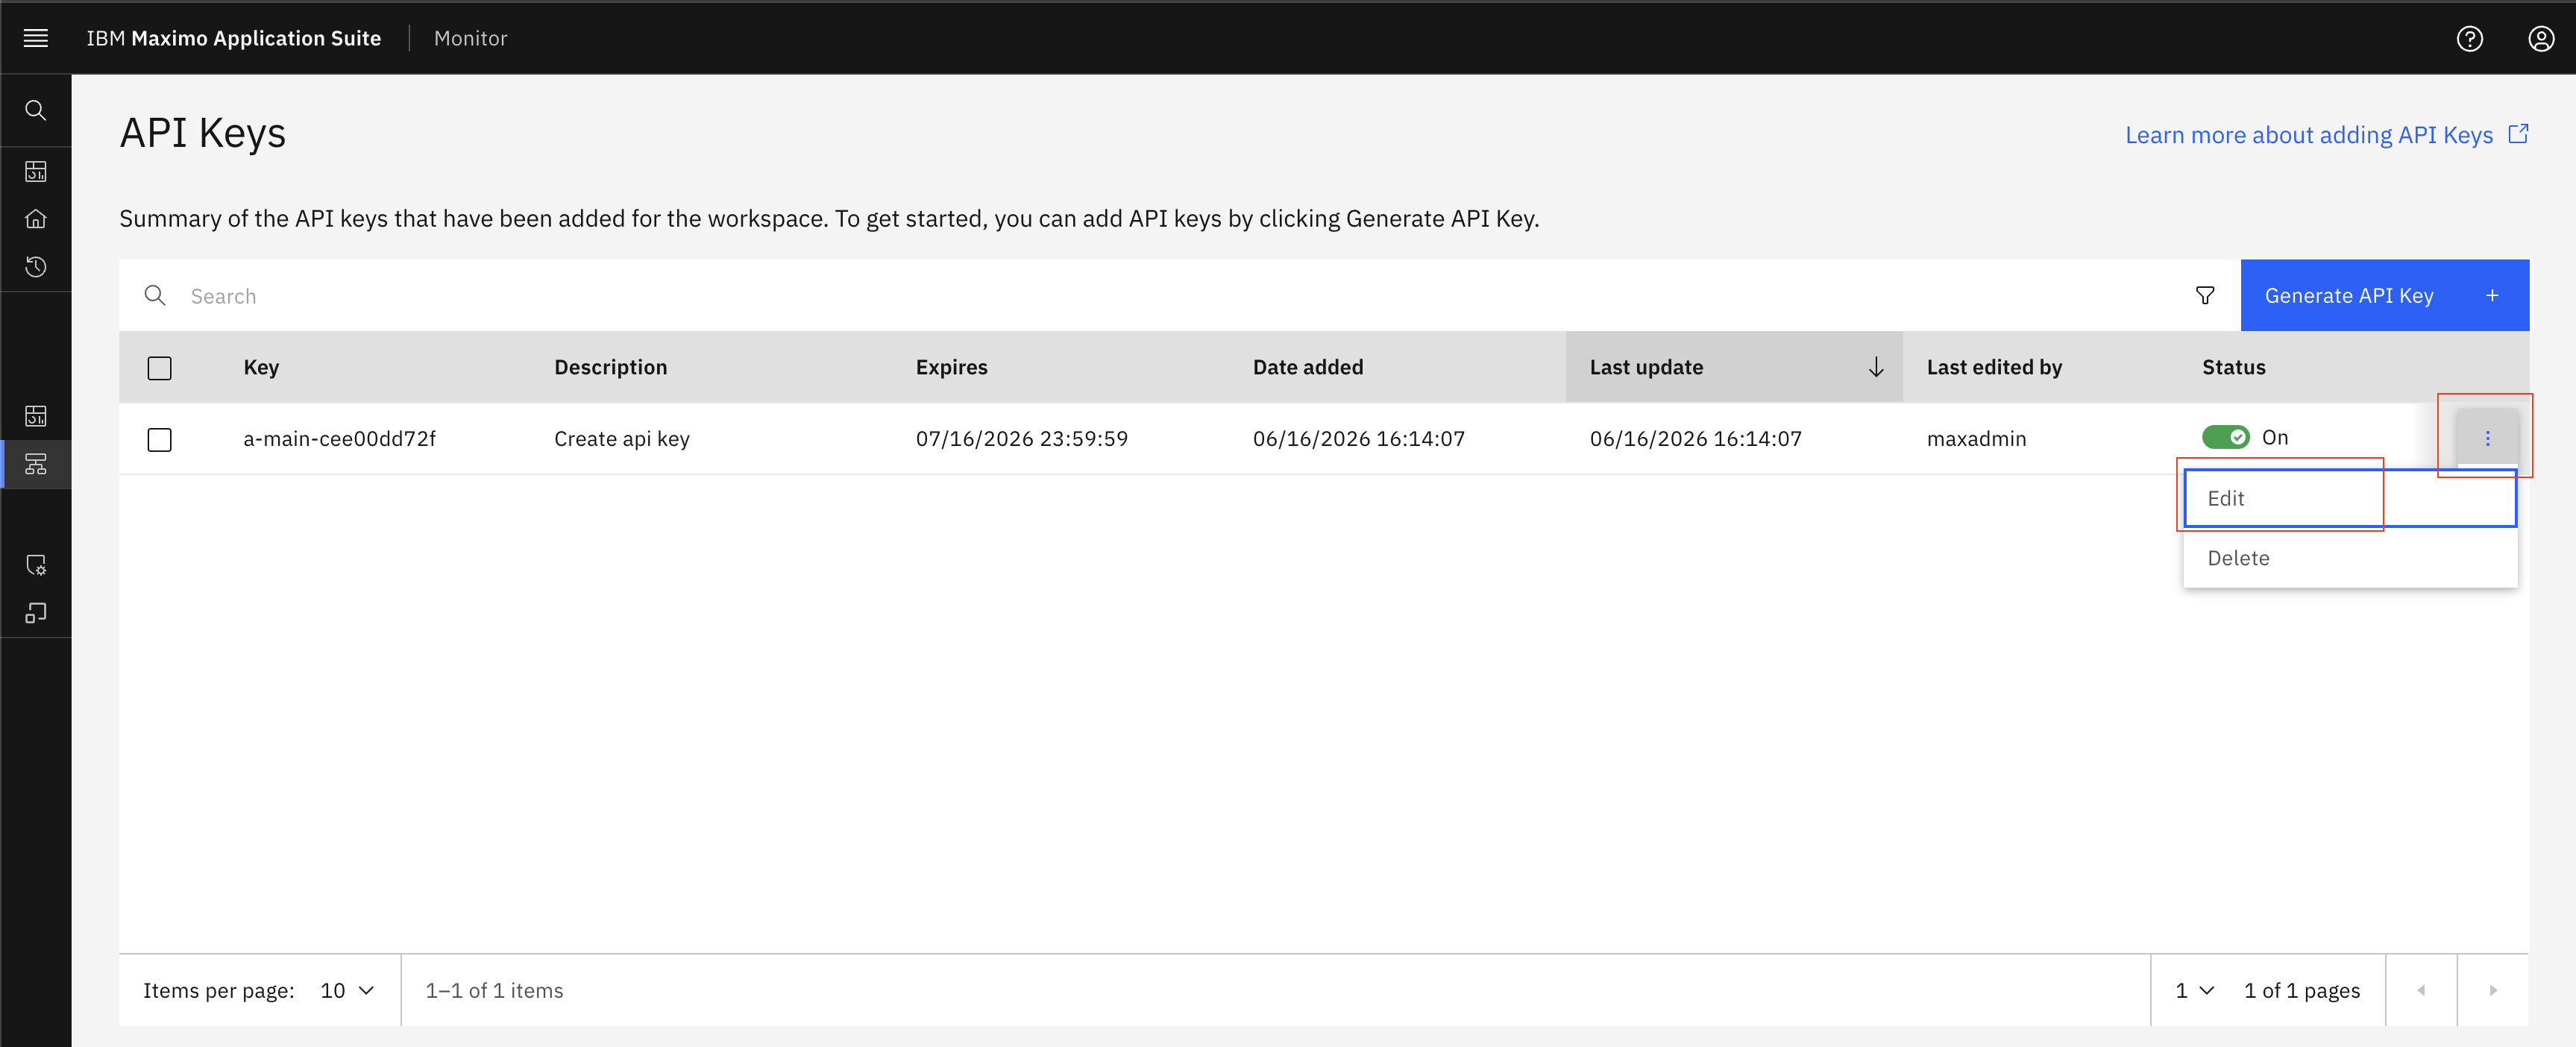2576x1047 pixels.
Task: Click the Monitor label in header
Action: [470, 38]
